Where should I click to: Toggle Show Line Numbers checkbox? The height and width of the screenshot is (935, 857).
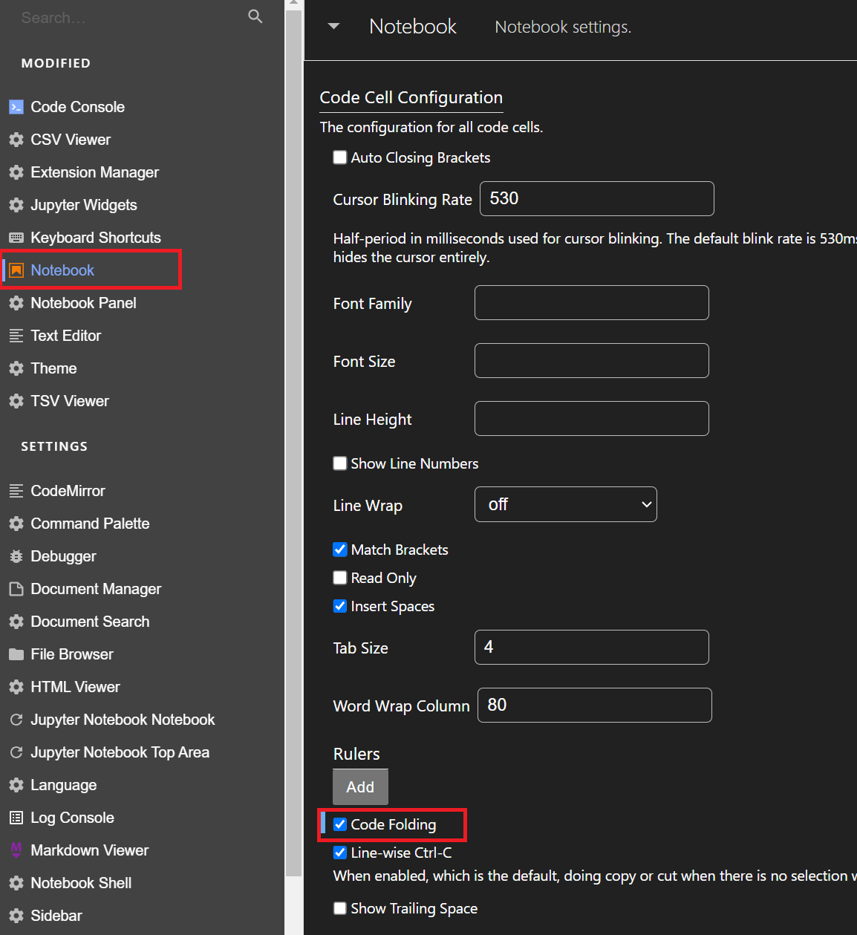[x=340, y=463]
